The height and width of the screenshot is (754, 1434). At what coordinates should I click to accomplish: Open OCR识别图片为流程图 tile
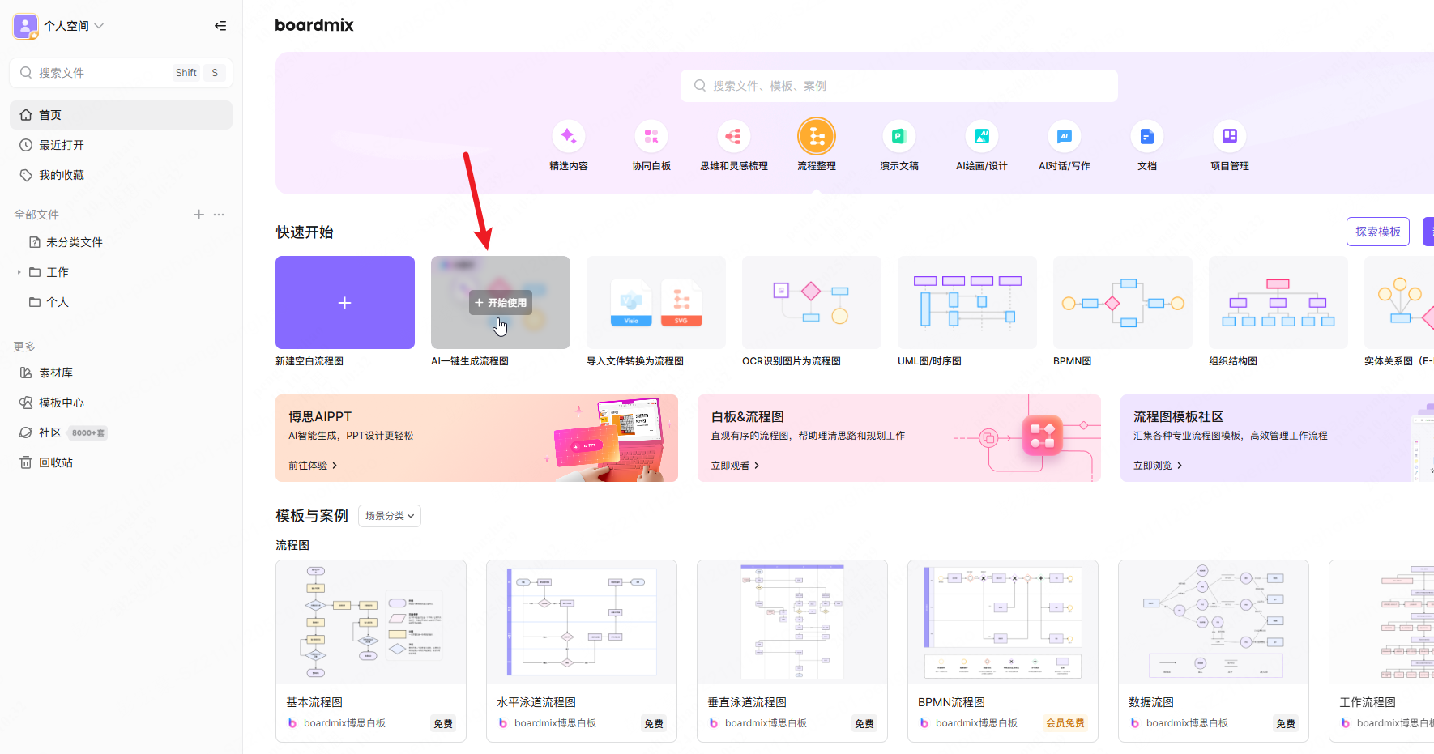pyautogui.click(x=812, y=302)
